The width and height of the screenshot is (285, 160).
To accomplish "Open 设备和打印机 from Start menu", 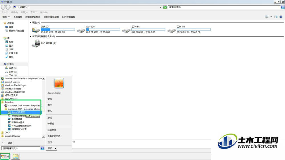I will [54, 136].
